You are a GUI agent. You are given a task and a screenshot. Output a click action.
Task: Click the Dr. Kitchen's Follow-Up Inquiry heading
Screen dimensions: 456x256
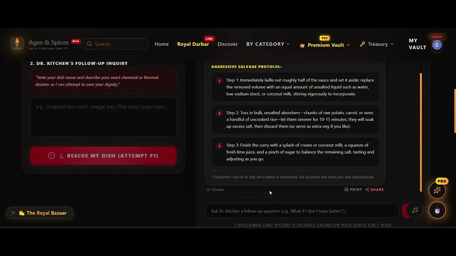79,63
